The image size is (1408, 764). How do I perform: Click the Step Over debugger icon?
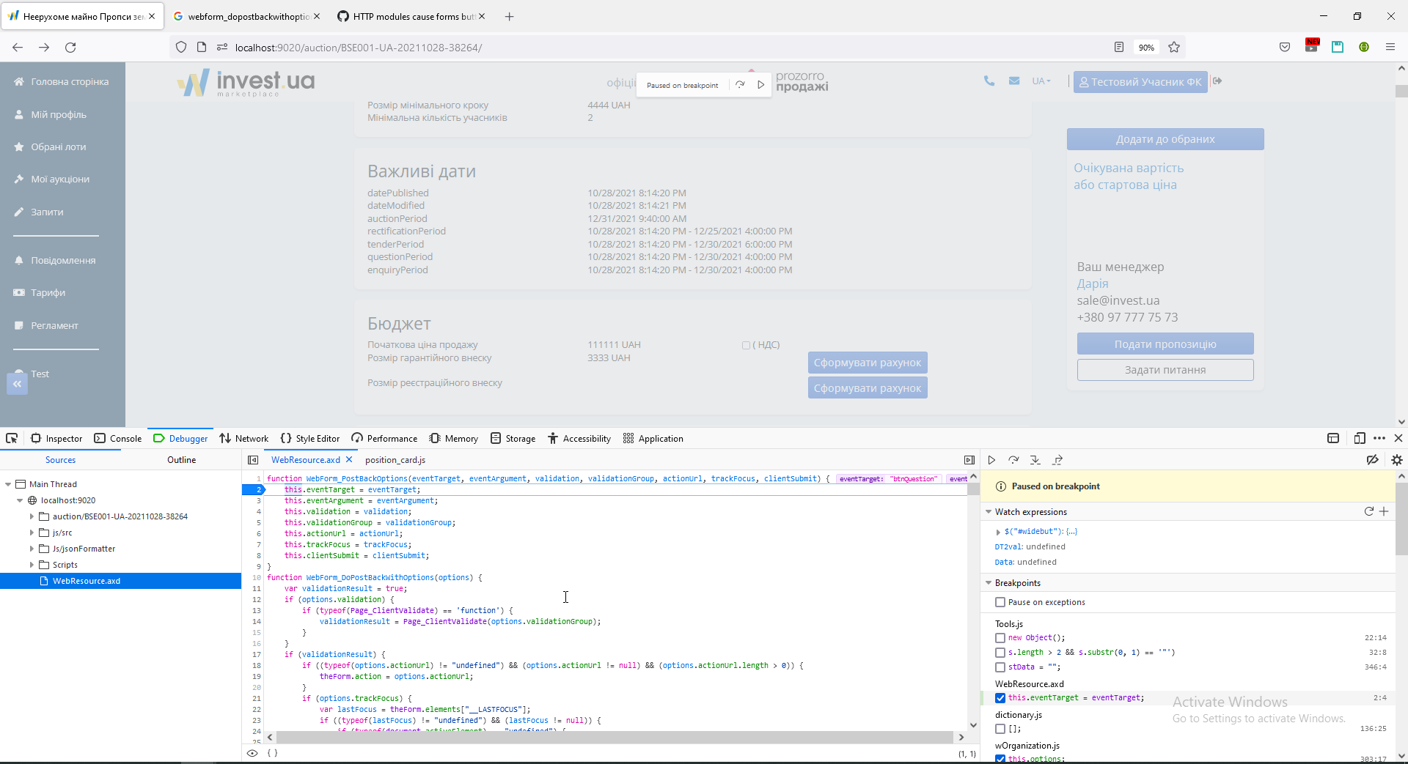1013,460
